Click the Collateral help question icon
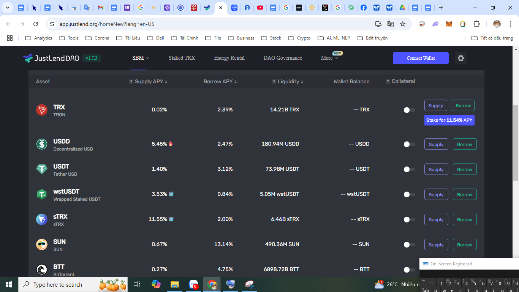Screen dimensions: 519x292 (x=388, y=81)
